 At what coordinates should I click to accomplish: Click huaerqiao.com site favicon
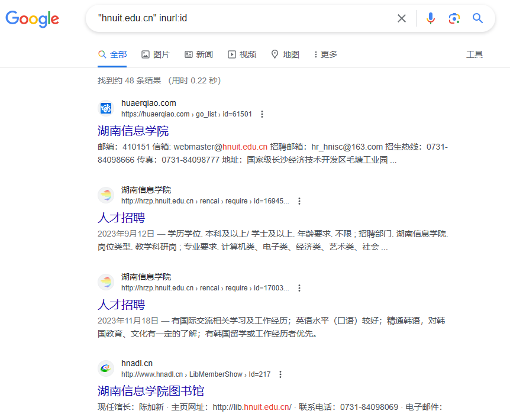[106, 108]
